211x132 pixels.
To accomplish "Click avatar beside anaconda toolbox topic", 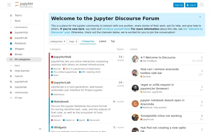I will pos(135,73).
